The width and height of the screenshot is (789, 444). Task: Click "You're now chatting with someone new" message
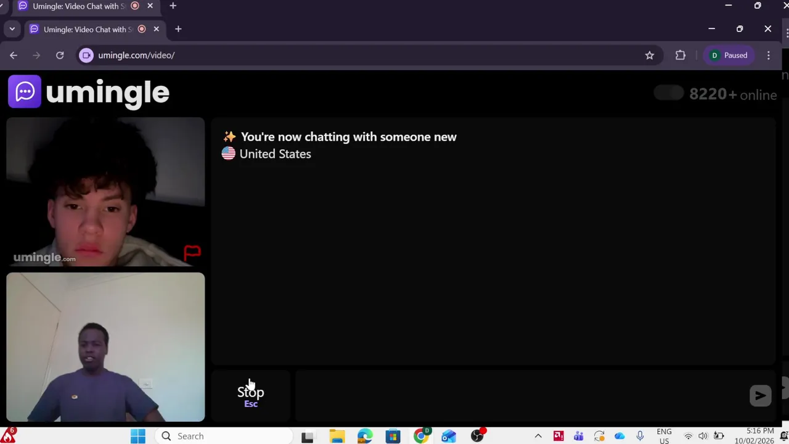(x=348, y=137)
